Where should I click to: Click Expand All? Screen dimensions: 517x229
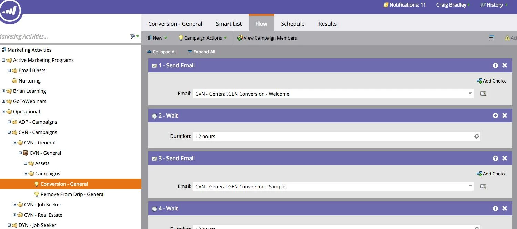point(202,52)
